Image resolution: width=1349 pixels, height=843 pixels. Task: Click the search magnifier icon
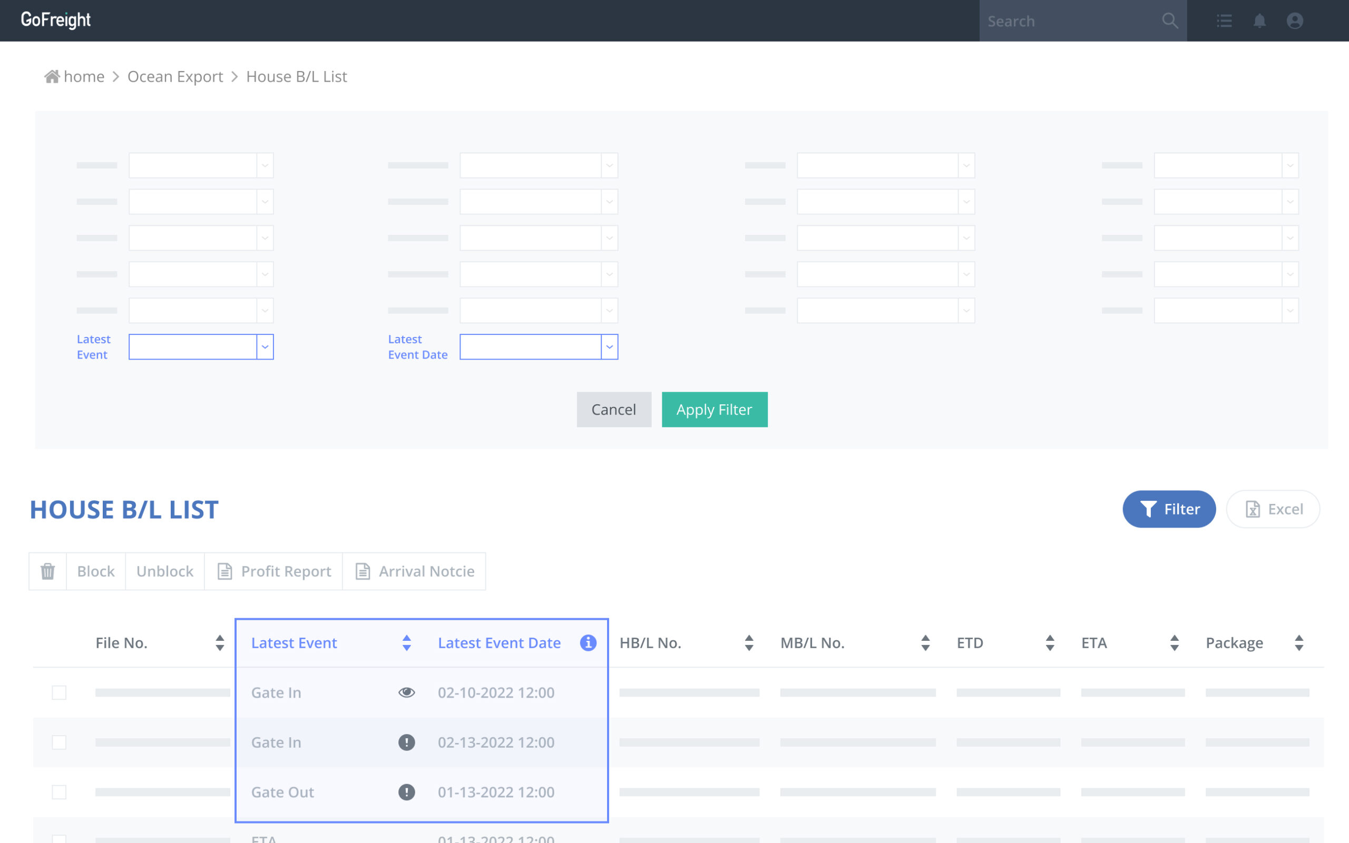point(1170,21)
